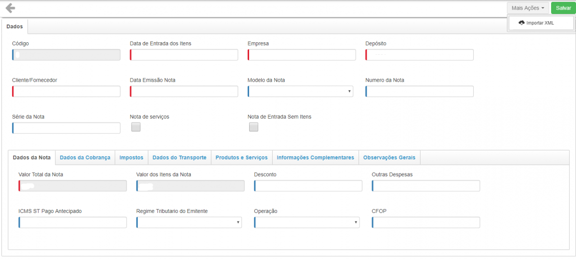576x259 pixels.
Task: Click the back arrow icon
Action: click(x=10, y=8)
